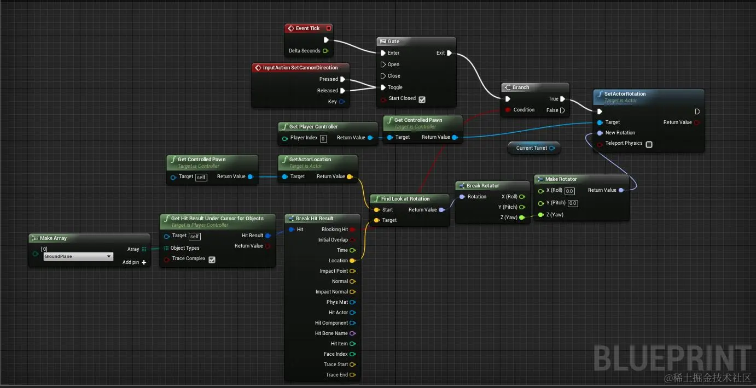Click the Player Index value field
This screenshot has width=756, height=388.
[323, 138]
